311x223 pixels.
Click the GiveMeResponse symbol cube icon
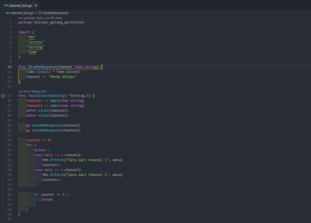[x=40, y=13]
